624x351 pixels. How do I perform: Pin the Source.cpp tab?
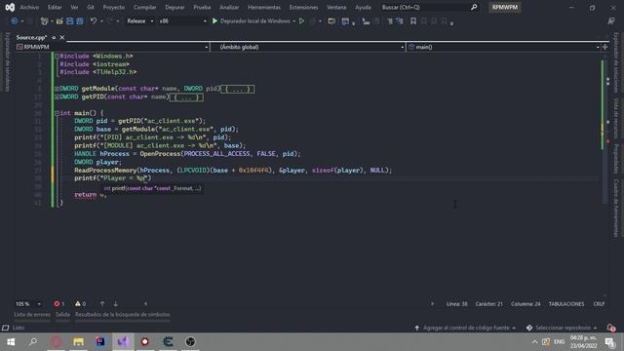coord(54,37)
